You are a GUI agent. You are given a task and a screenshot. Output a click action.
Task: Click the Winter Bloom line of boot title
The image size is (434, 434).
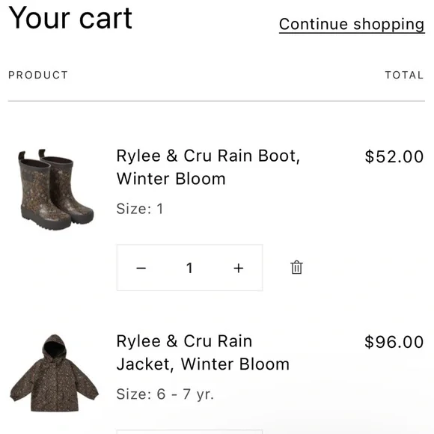(x=171, y=179)
